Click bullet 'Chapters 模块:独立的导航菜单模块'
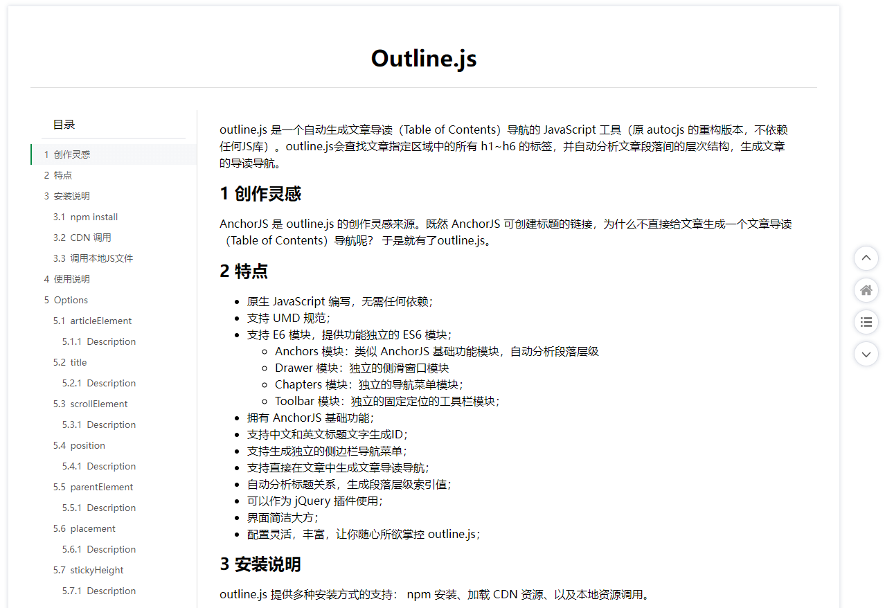The image size is (885, 608). pos(369,384)
